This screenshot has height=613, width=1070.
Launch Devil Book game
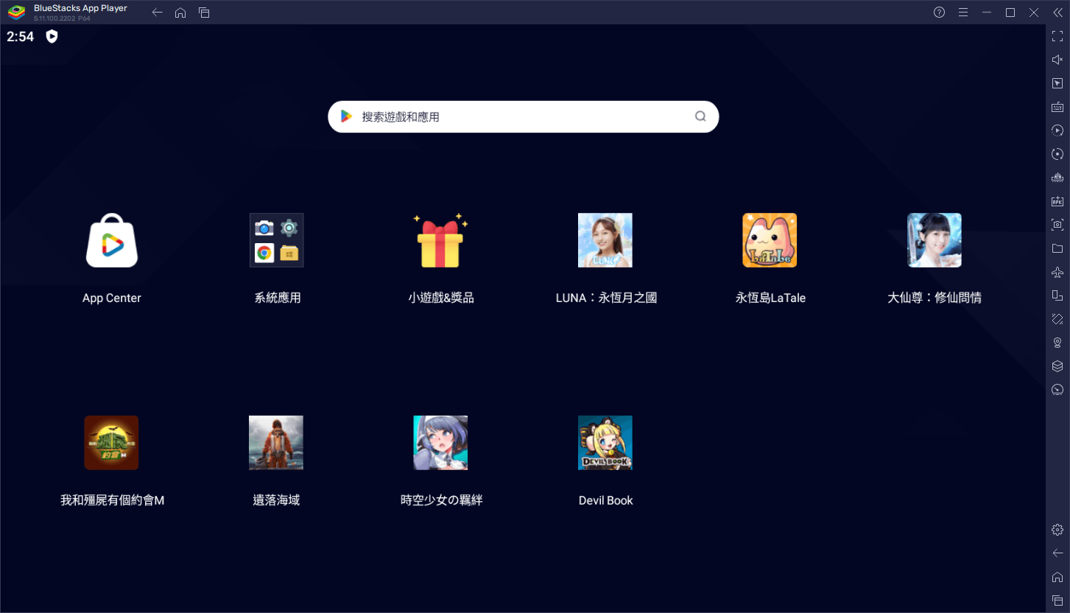point(605,443)
